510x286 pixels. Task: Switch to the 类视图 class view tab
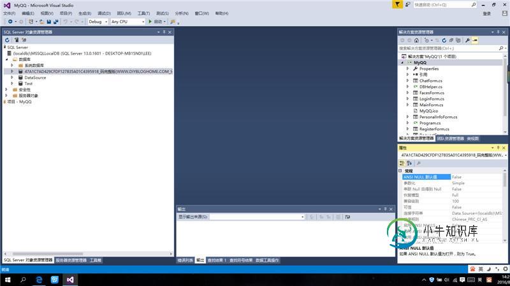click(x=472, y=139)
